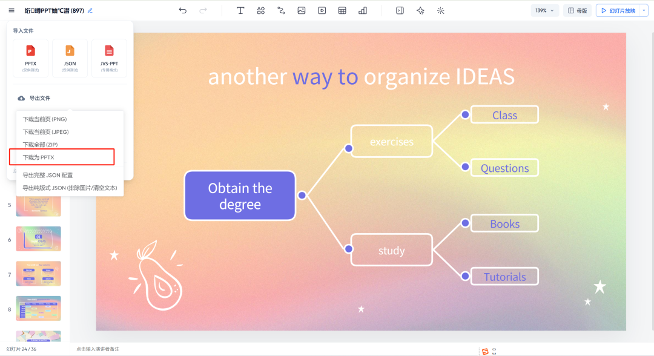The height and width of the screenshot is (356, 654).
Task: Choose 下载当前页 (JPEG)
Action: tap(45, 132)
